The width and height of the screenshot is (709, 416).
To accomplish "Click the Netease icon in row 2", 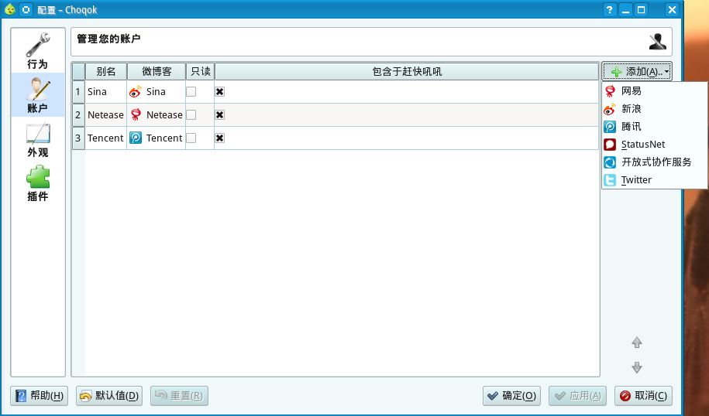I will [x=135, y=114].
